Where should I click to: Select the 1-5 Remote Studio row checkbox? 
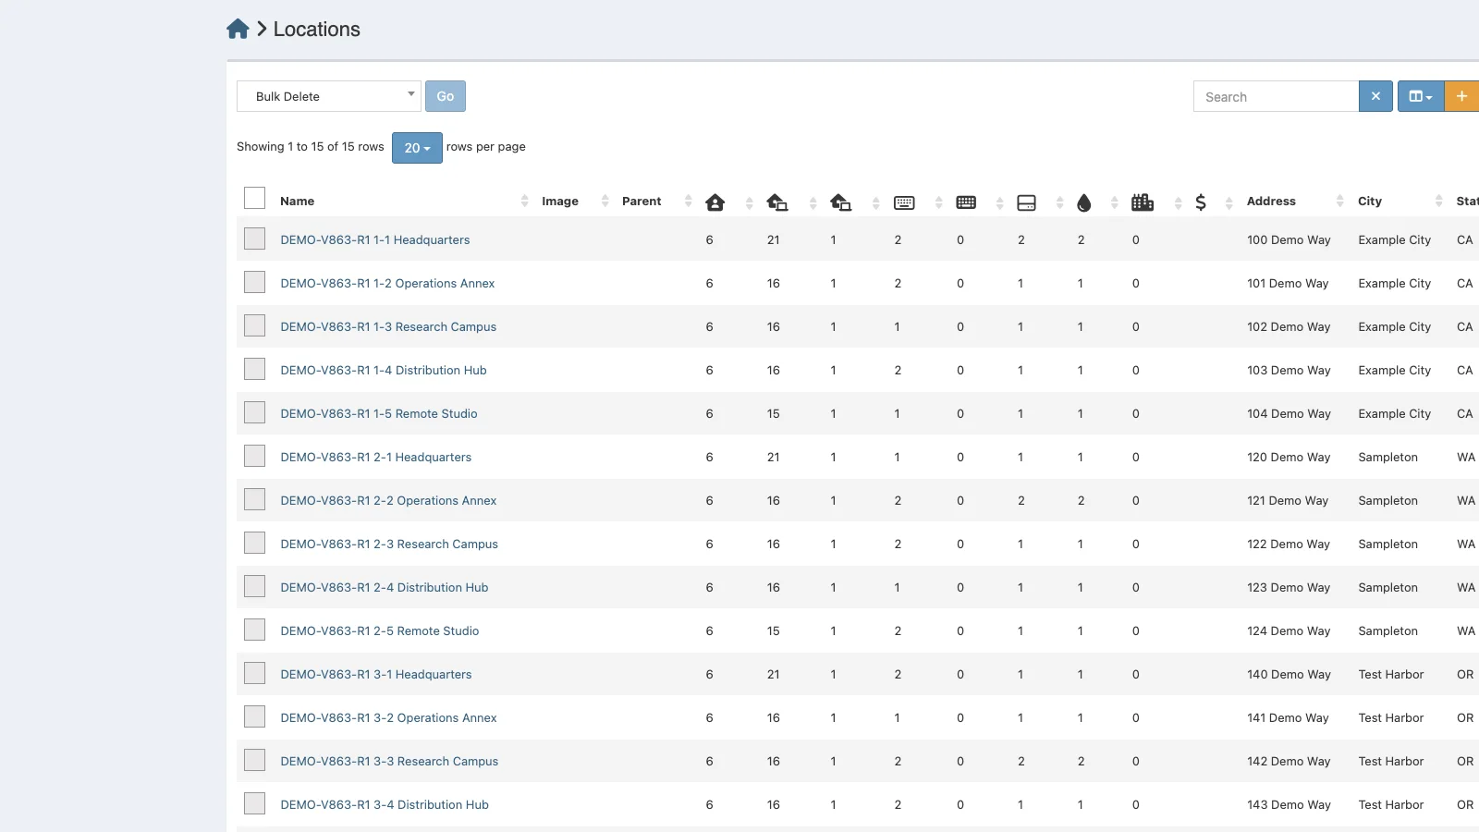pos(255,412)
